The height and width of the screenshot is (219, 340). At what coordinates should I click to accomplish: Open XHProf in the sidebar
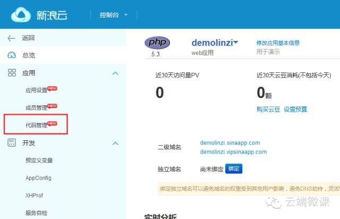tap(34, 196)
